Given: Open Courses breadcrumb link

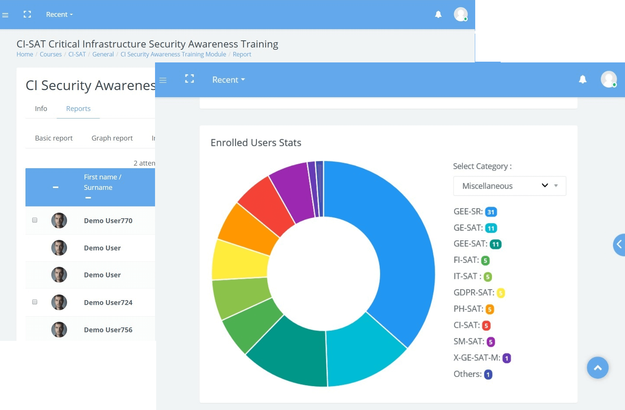Looking at the screenshot, I should pos(51,55).
